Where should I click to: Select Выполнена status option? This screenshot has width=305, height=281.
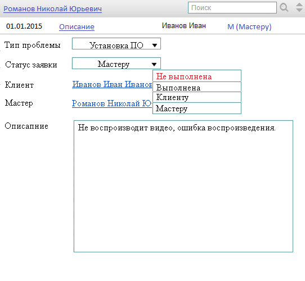[x=197, y=87]
